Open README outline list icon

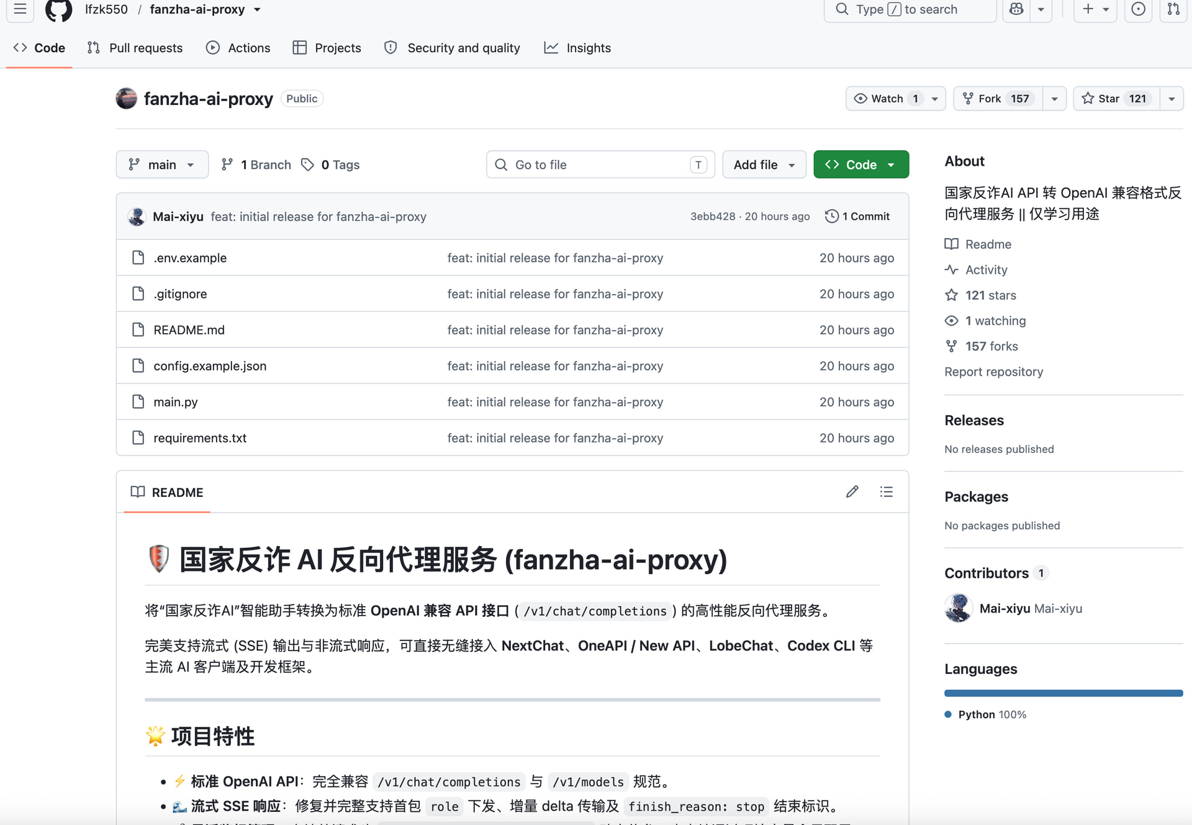coord(887,492)
